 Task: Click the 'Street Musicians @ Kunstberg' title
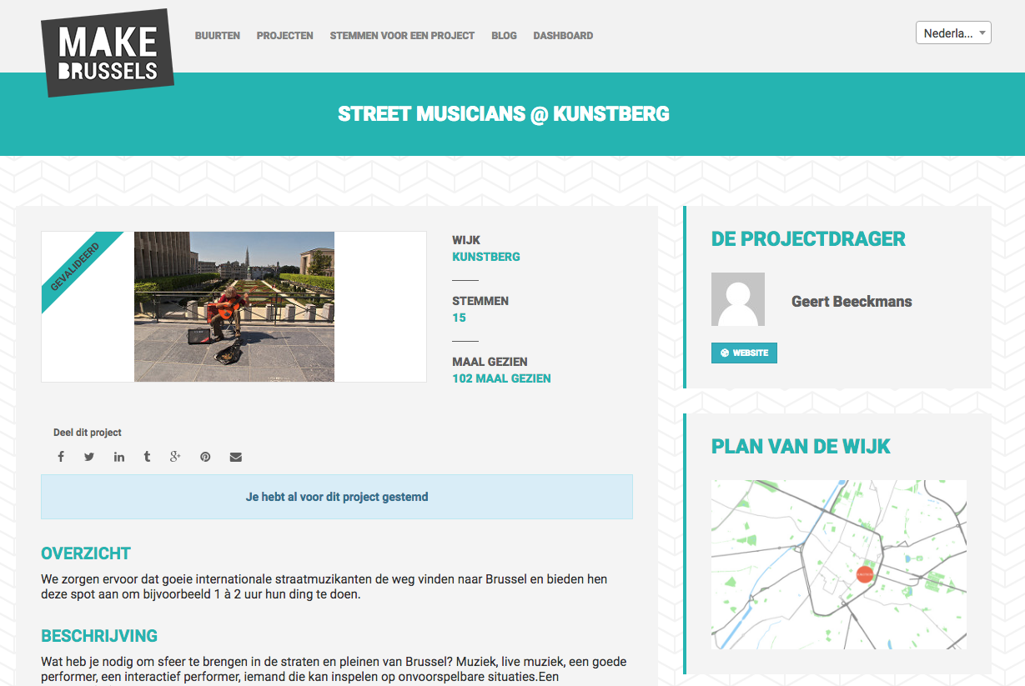[x=504, y=114]
